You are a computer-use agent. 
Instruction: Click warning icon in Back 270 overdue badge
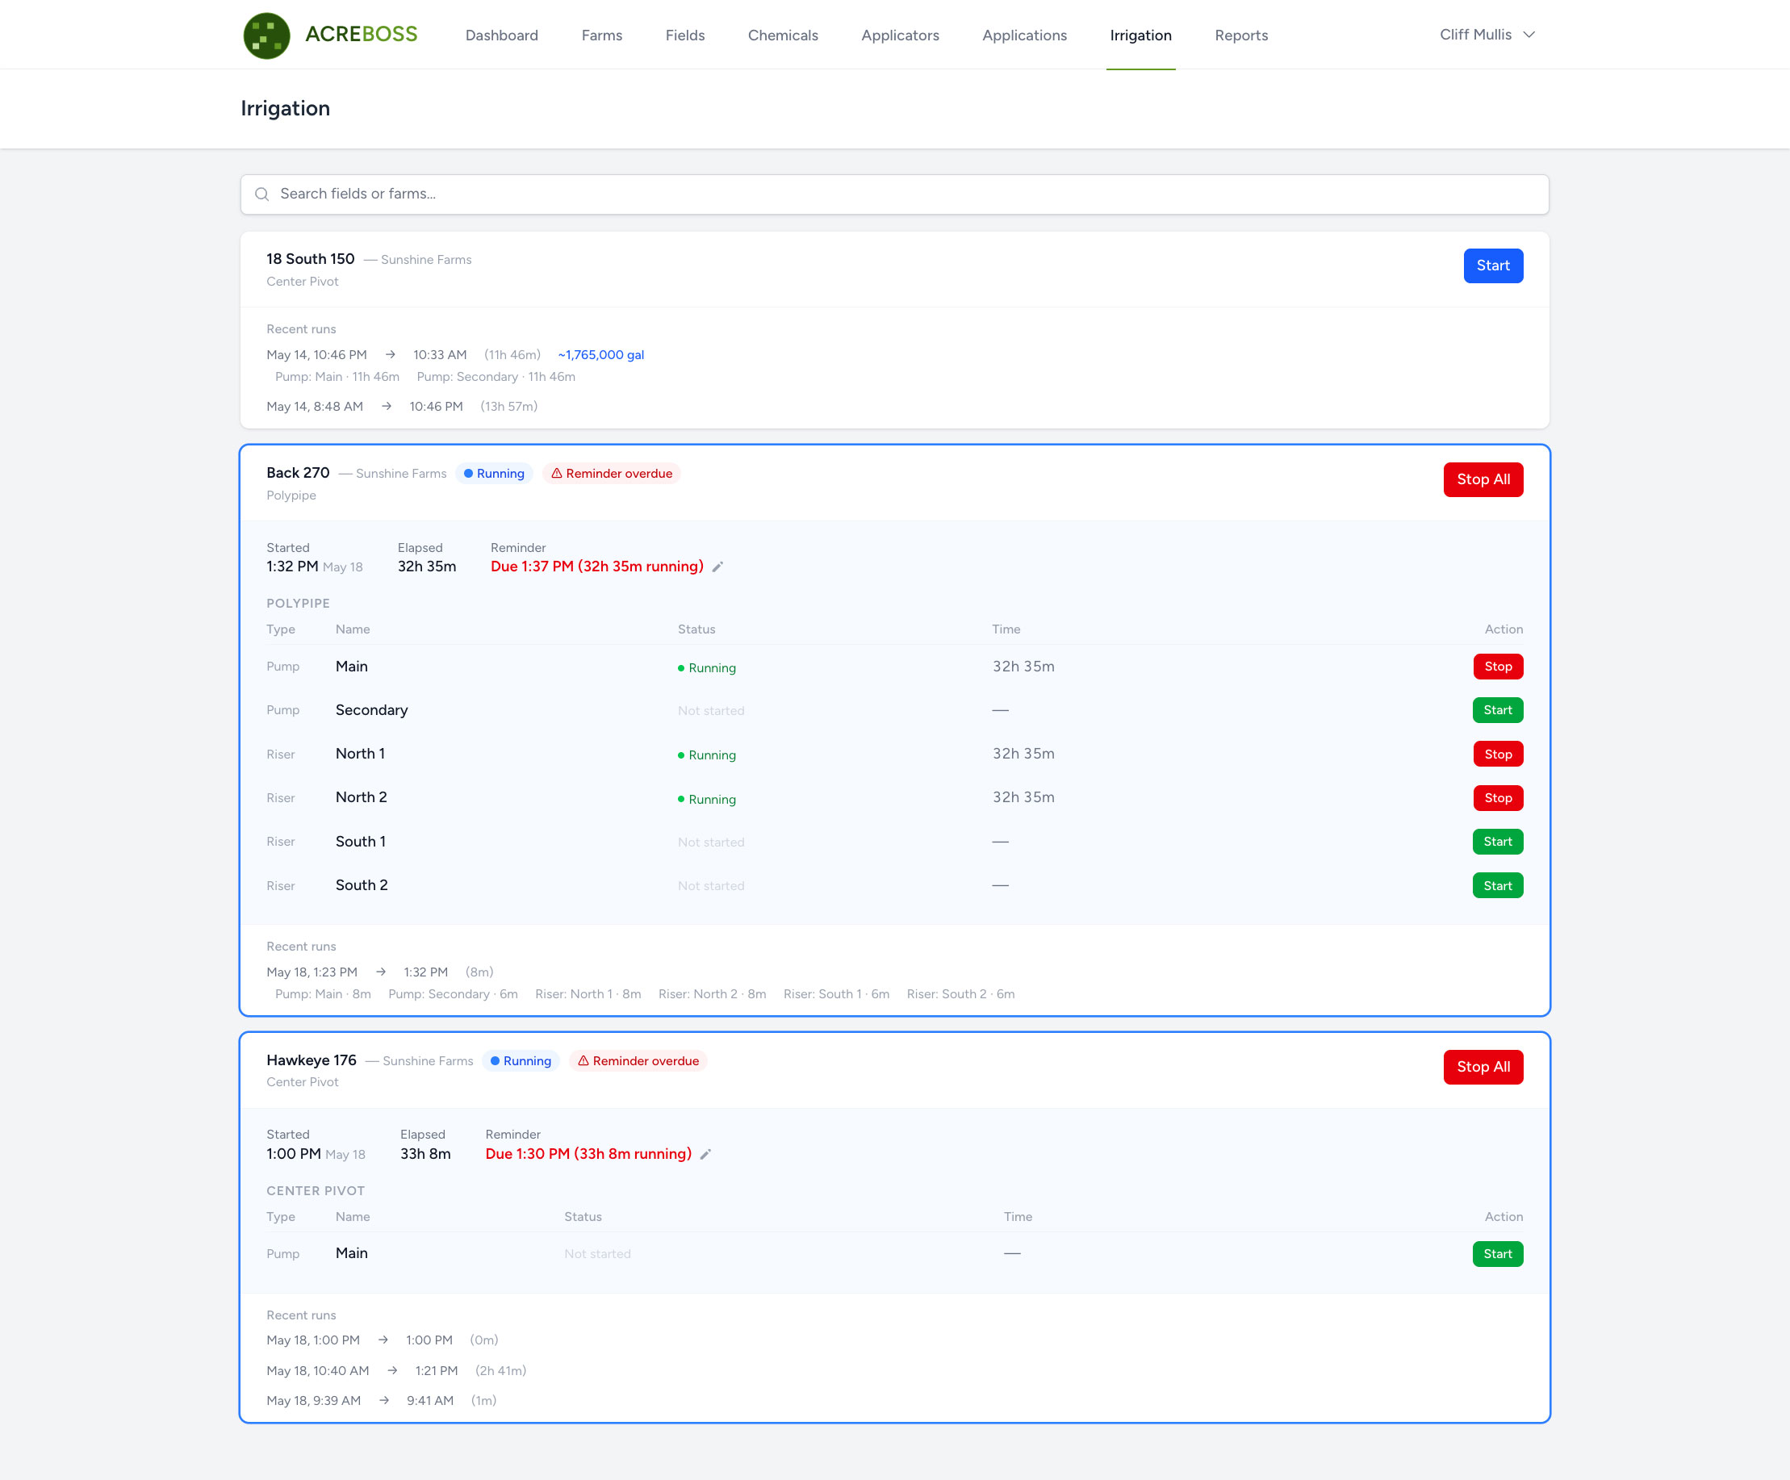tap(557, 473)
